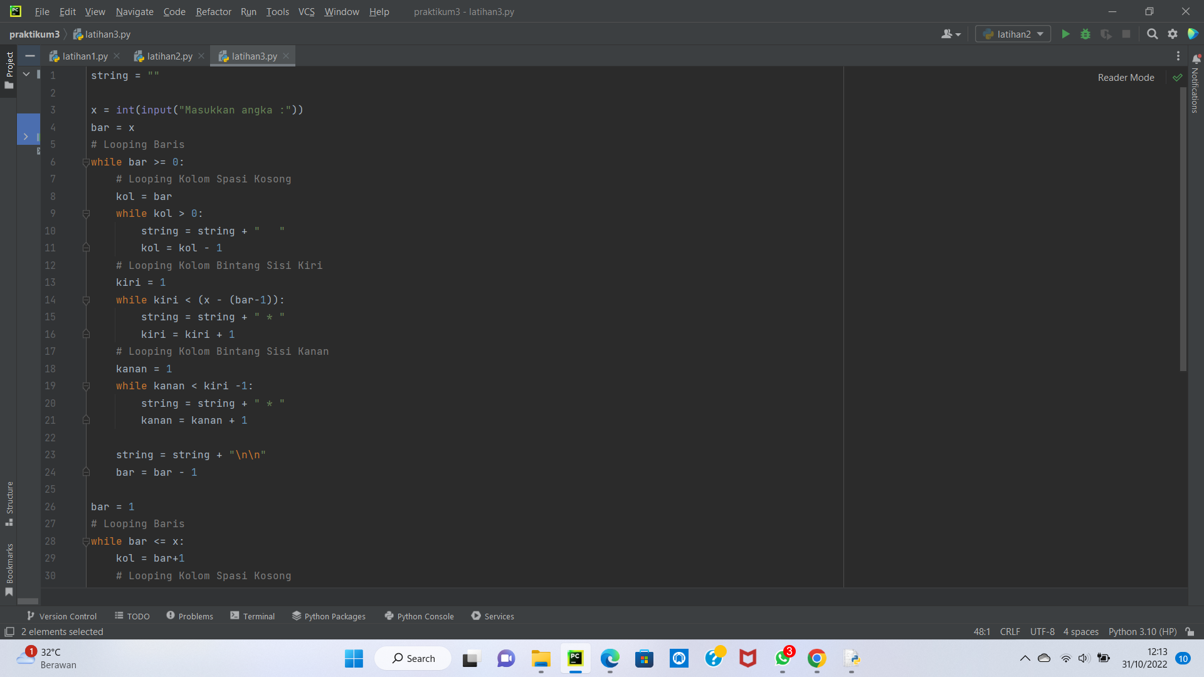Open the Refactor menu
The width and height of the screenshot is (1204, 677).
click(213, 11)
